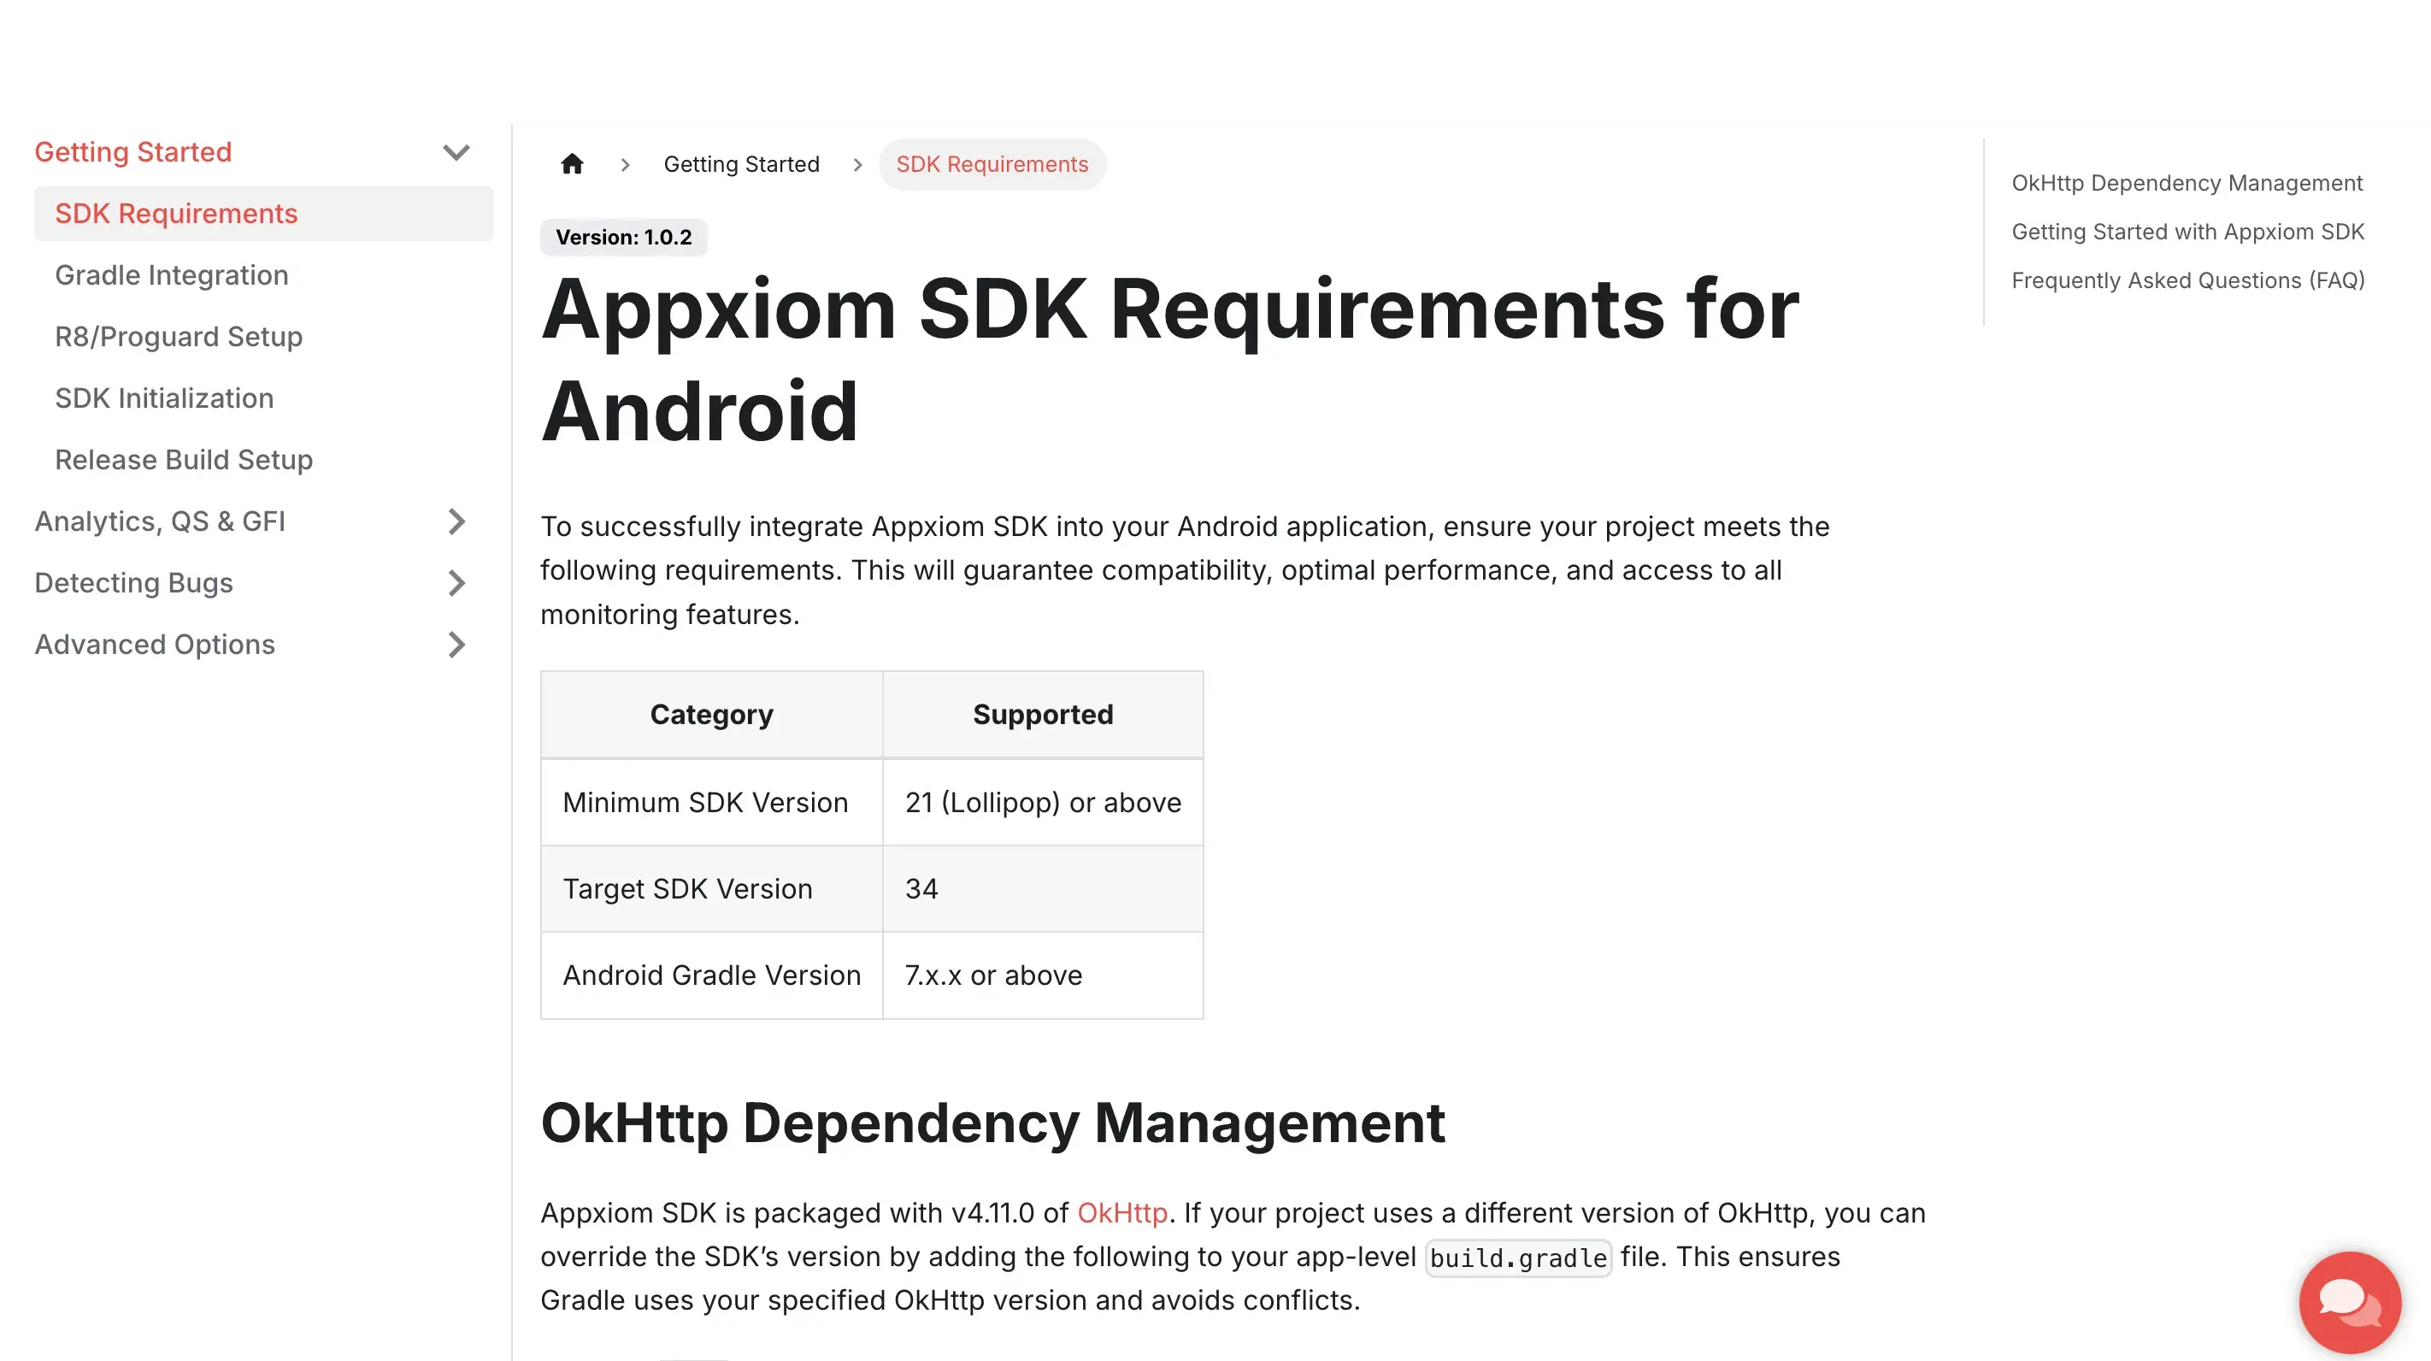Open Getting Started with Appxiom SDK link
This screenshot has height=1361, width=2431.
pyautogui.click(x=2188, y=231)
